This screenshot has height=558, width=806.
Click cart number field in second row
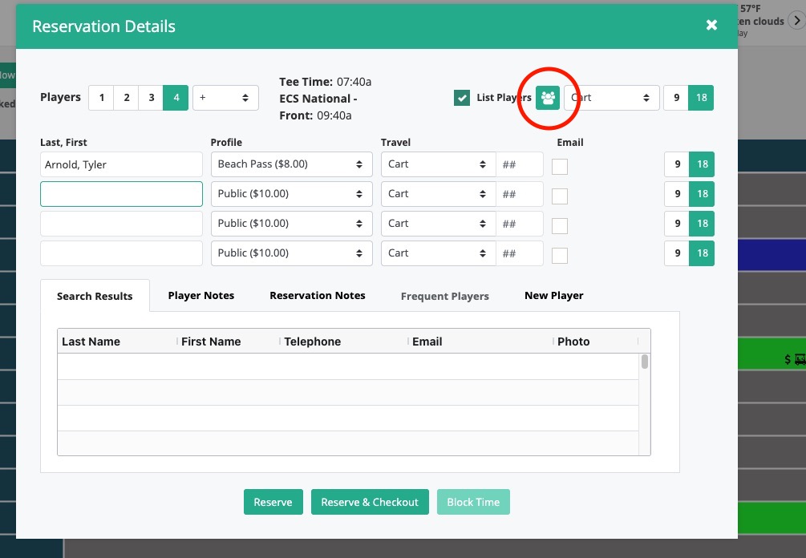pyautogui.click(x=519, y=194)
